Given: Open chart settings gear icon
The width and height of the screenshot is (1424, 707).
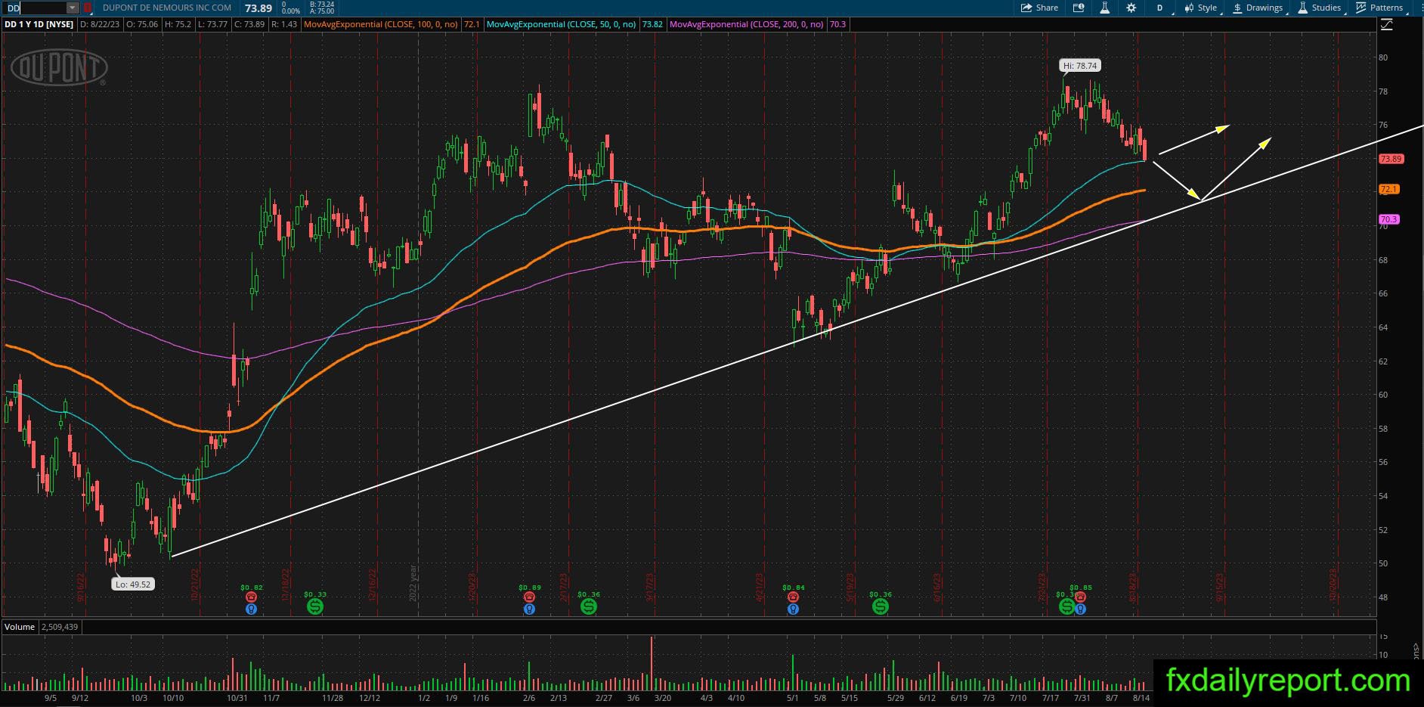Looking at the screenshot, I should [1131, 8].
